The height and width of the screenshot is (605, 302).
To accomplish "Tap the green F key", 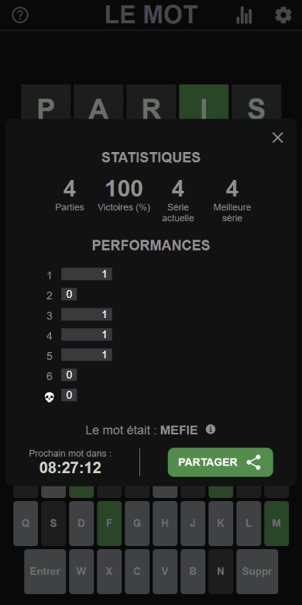I will click(x=109, y=524).
